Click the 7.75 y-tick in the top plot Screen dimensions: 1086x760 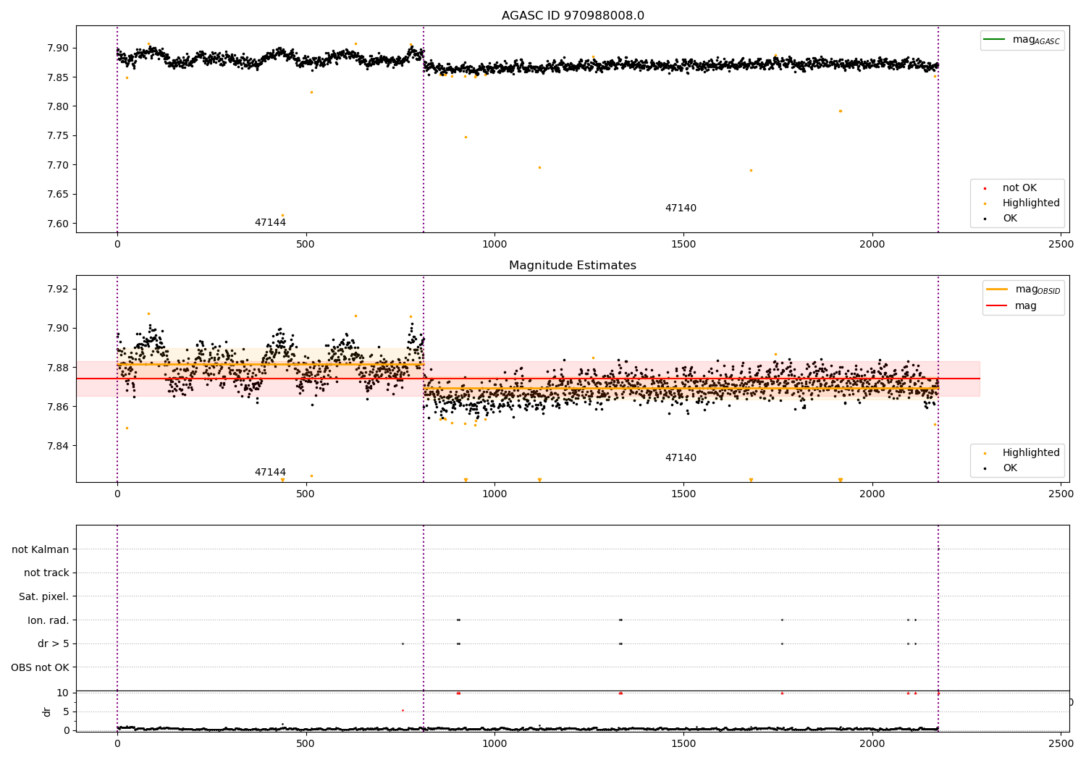[58, 136]
